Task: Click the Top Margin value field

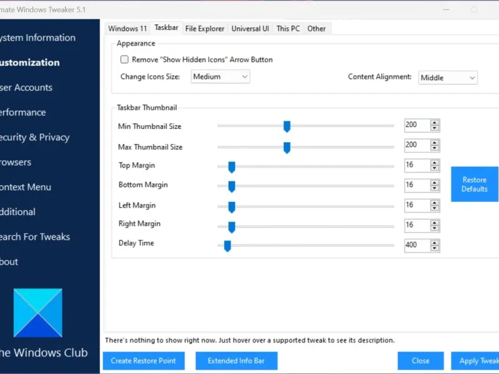Action: point(417,165)
